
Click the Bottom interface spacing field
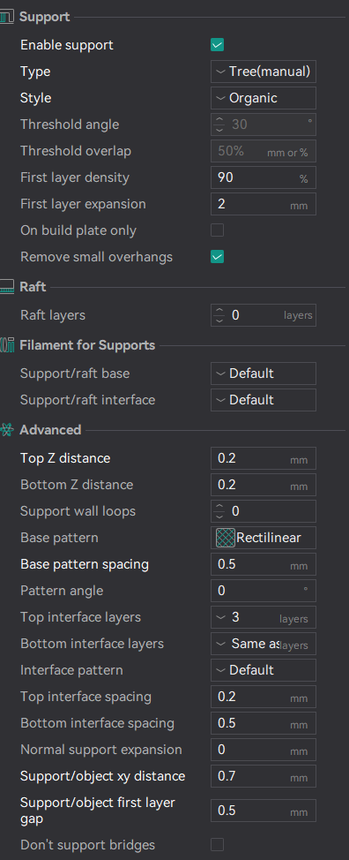coord(264,723)
